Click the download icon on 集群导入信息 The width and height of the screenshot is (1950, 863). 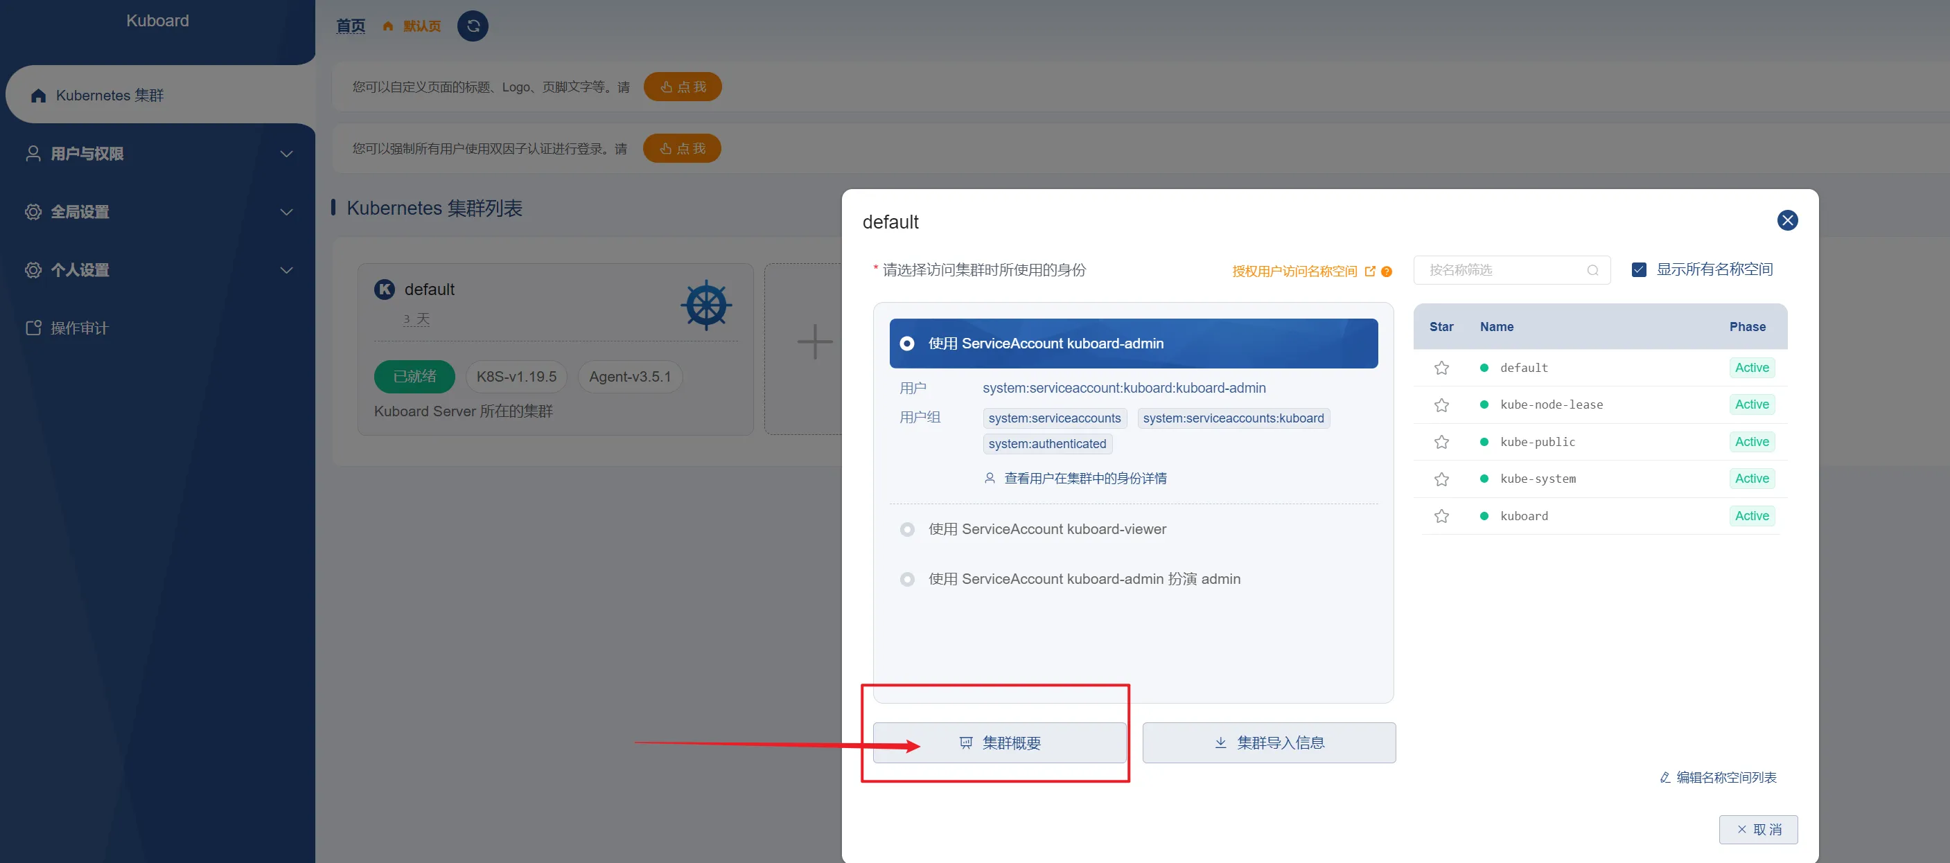[x=1220, y=742]
